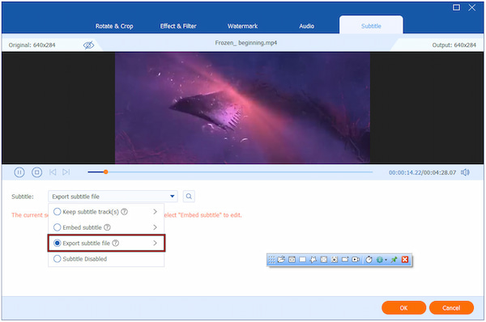
Task: Select the Subtitle tab
Action: point(371,26)
